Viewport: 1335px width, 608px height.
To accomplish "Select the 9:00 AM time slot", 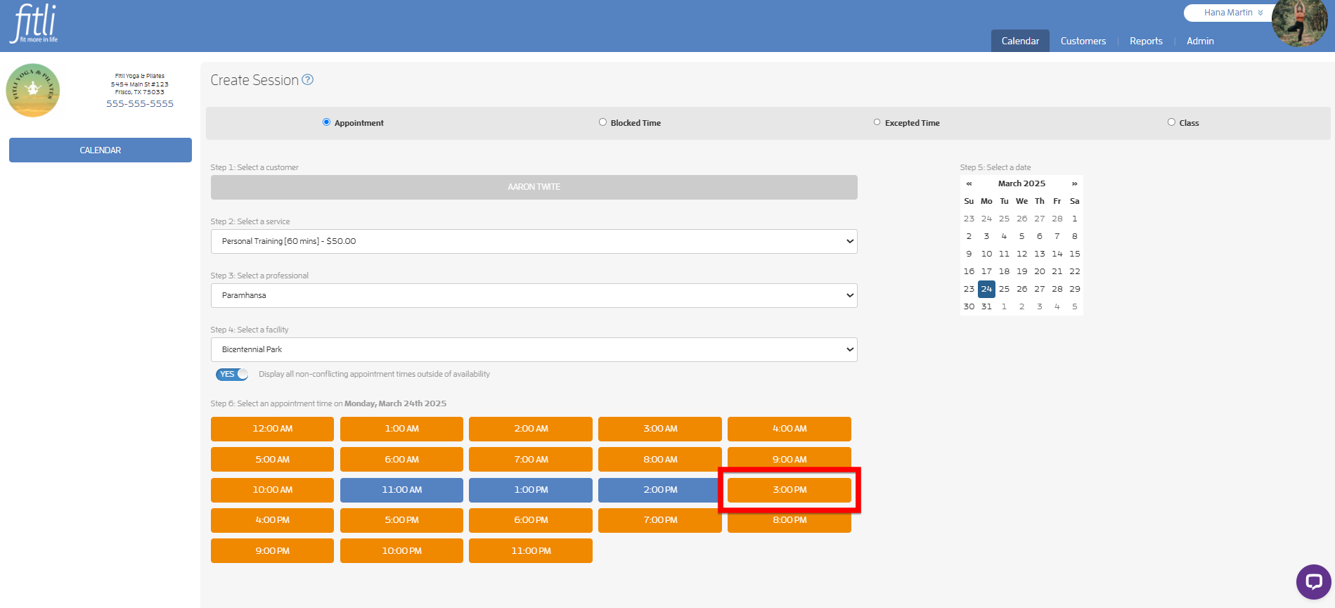I will [789, 459].
